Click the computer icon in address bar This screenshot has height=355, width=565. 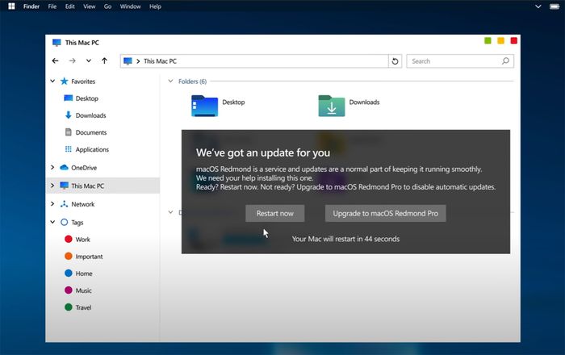click(128, 61)
